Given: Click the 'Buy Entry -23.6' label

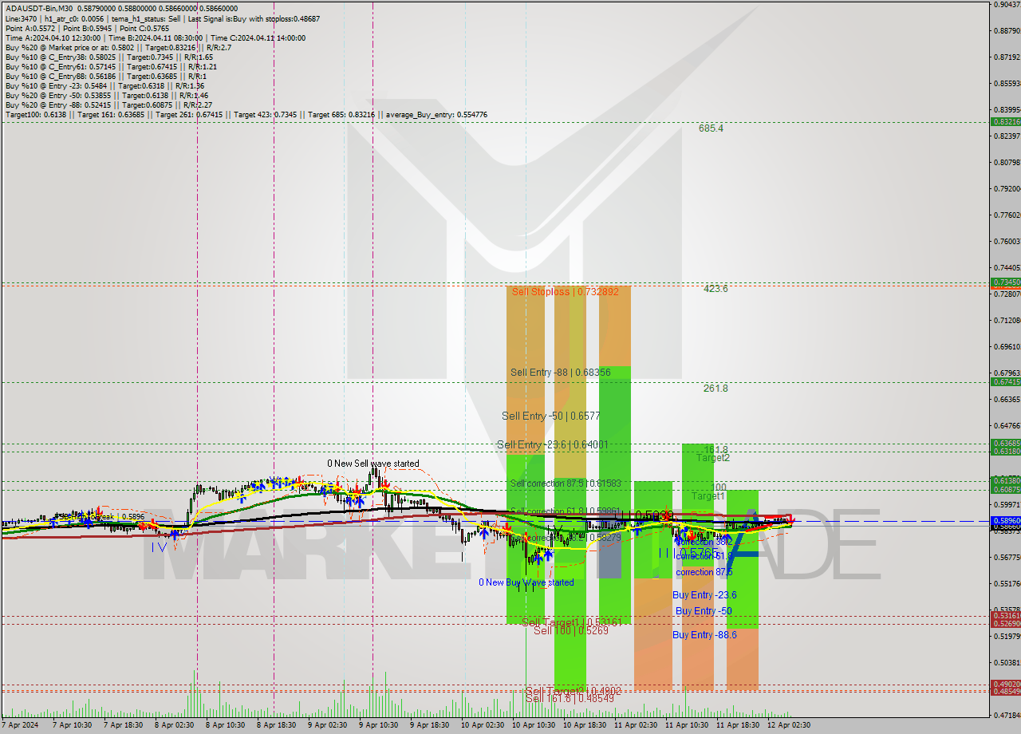Looking at the screenshot, I should point(704,595).
